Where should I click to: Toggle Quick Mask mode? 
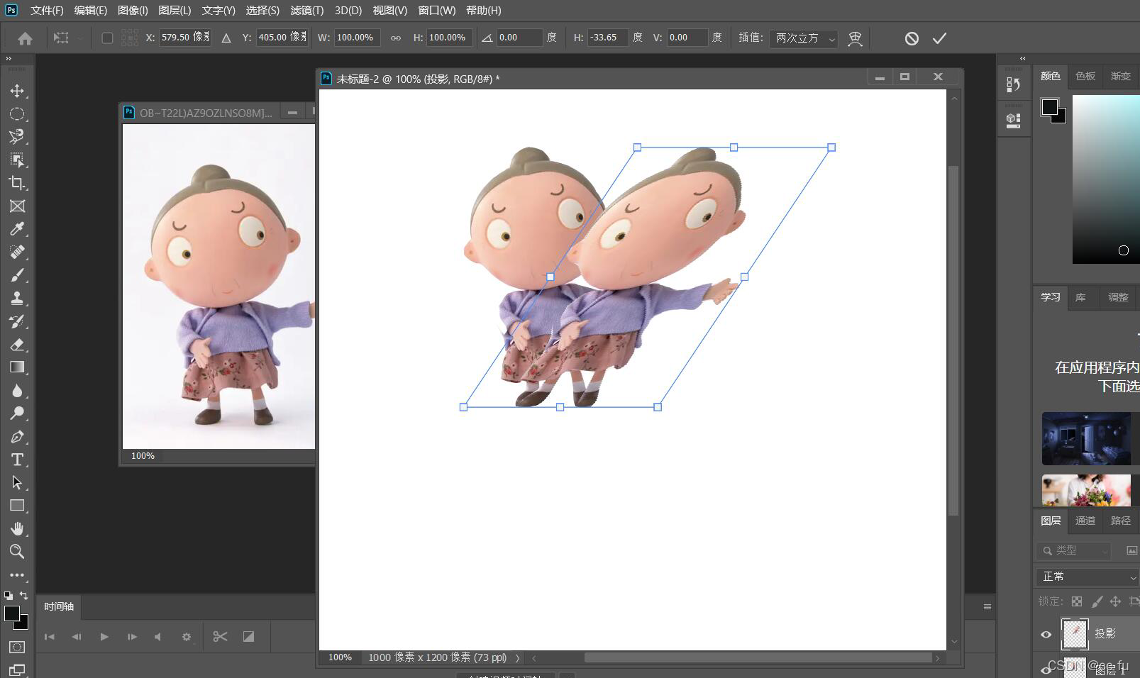coord(17,647)
